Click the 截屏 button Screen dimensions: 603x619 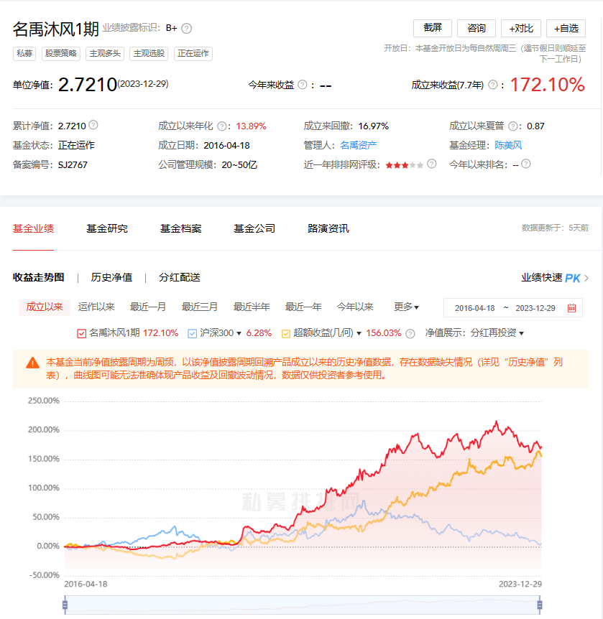[x=433, y=28]
